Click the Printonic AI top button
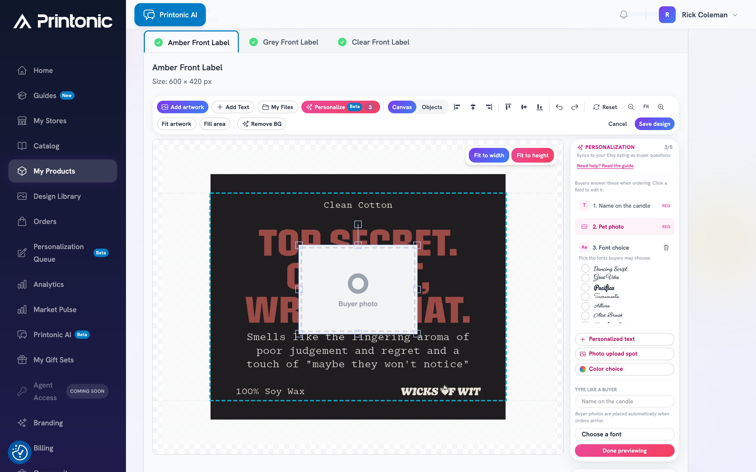Viewport: 756px width, 472px height. pyautogui.click(x=170, y=15)
